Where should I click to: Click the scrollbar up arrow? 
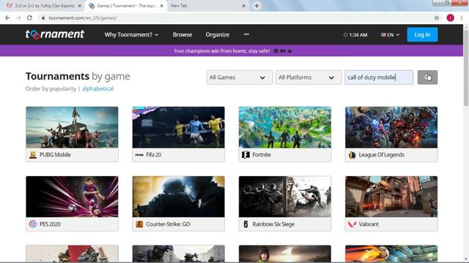click(466, 27)
